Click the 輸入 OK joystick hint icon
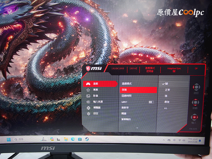212x159 pixels. 194,117
